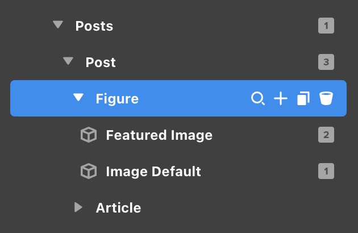Viewport: 358px width, 233px height.
Task: Click the trash icon in Figure row
Action: [x=326, y=99]
